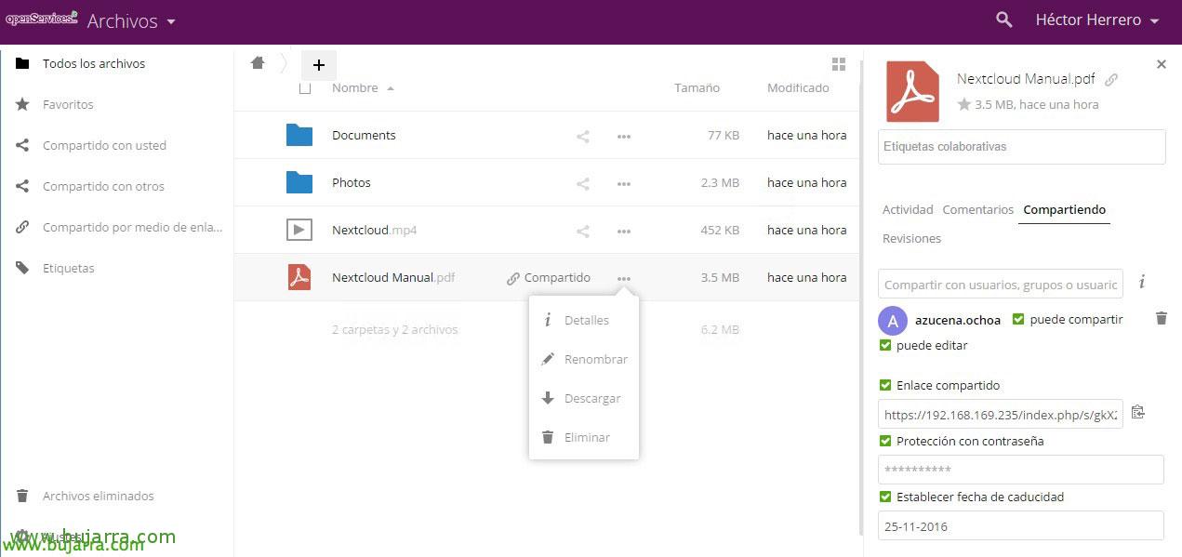Copy shared link using clipboard icon

click(1137, 412)
